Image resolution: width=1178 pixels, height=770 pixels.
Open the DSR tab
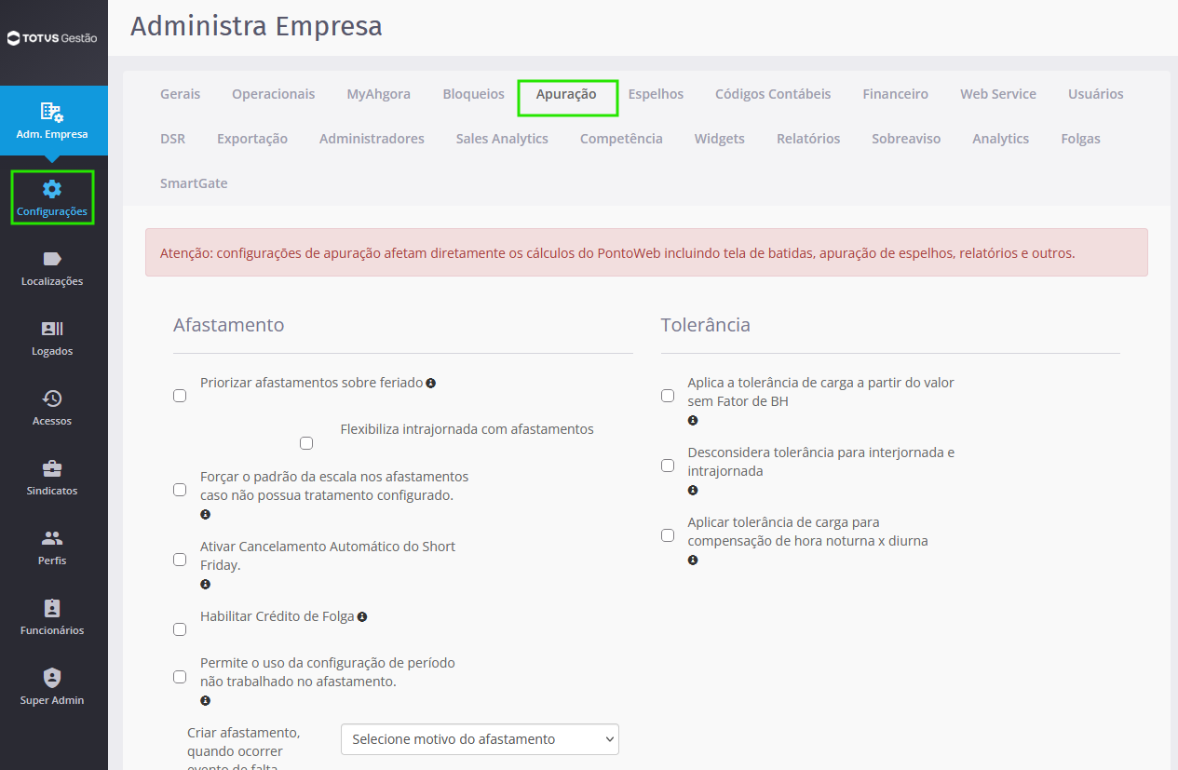click(x=172, y=139)
